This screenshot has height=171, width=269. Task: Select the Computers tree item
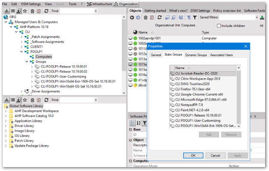click(x=43, y=57)
